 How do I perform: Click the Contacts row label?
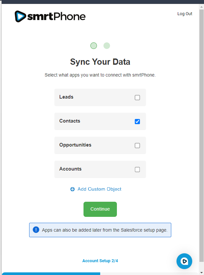click(x=69, y=121)
